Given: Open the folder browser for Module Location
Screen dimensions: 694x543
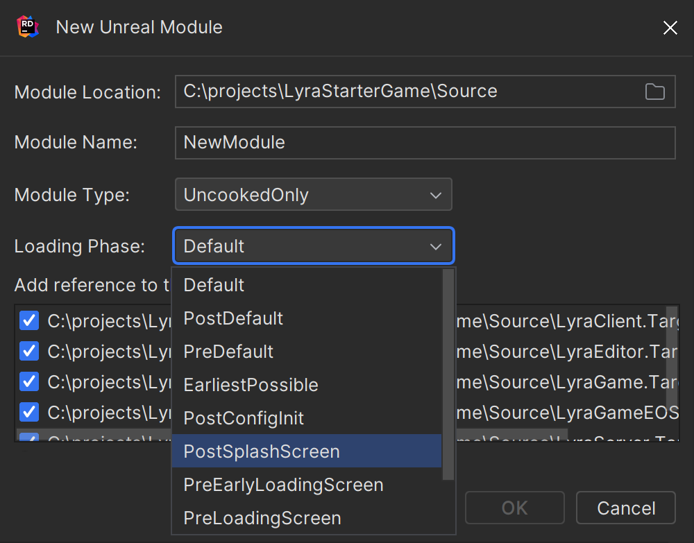Looking at the screenshot, I should coord(654,91).
